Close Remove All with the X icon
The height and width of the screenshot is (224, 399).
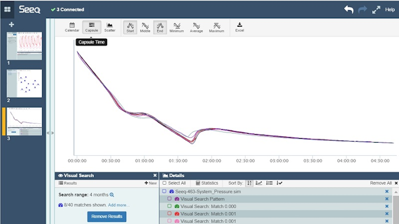coord(396,183)
